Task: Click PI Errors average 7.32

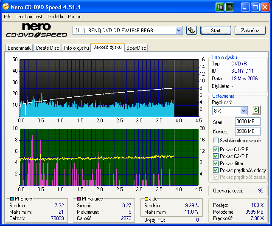Action: pyautogui.click(x=59, y=206)
